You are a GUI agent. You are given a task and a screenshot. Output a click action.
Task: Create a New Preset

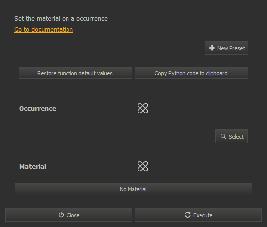click(x=226, y=48)
